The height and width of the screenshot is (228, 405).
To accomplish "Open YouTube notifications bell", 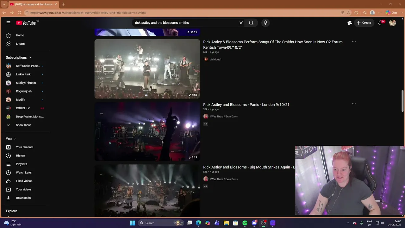I will pyautogui.click(x=381, y=23).
